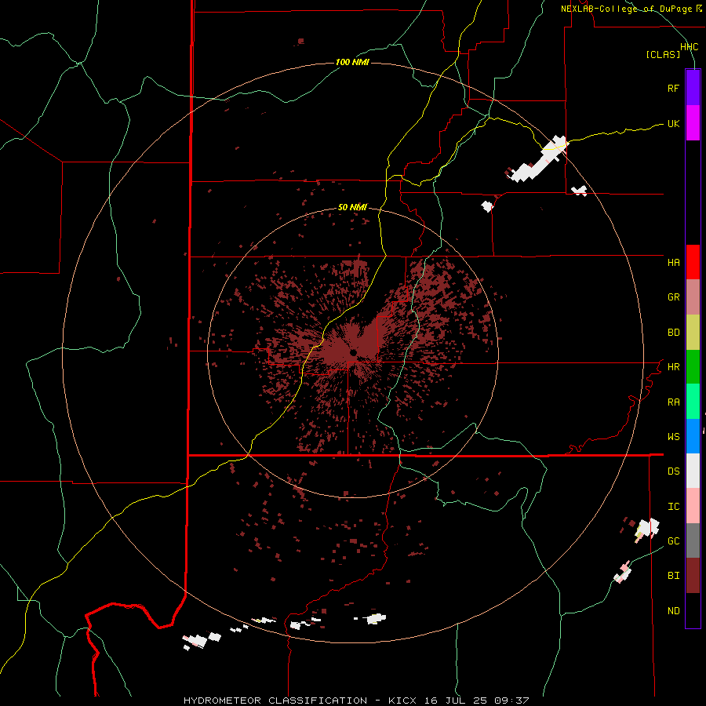Click the 50 NMI range ring label
This screenshot has width=706, height=706.
tap(352, 207)
